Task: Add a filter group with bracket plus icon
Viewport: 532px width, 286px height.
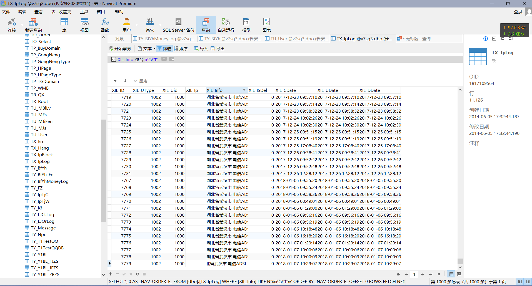Action: [171, 59]
